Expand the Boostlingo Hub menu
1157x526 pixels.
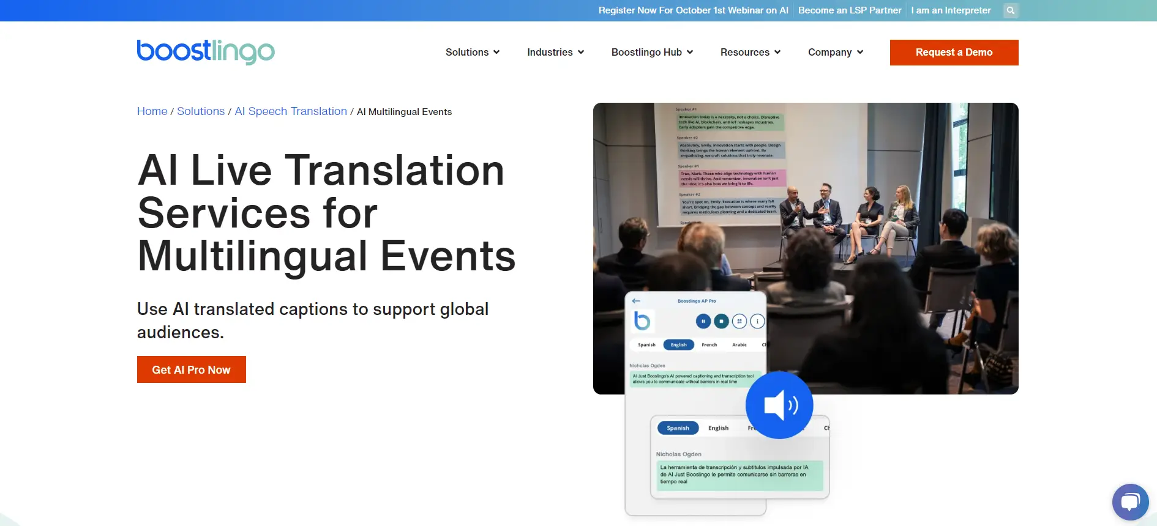tap(652, 53)
